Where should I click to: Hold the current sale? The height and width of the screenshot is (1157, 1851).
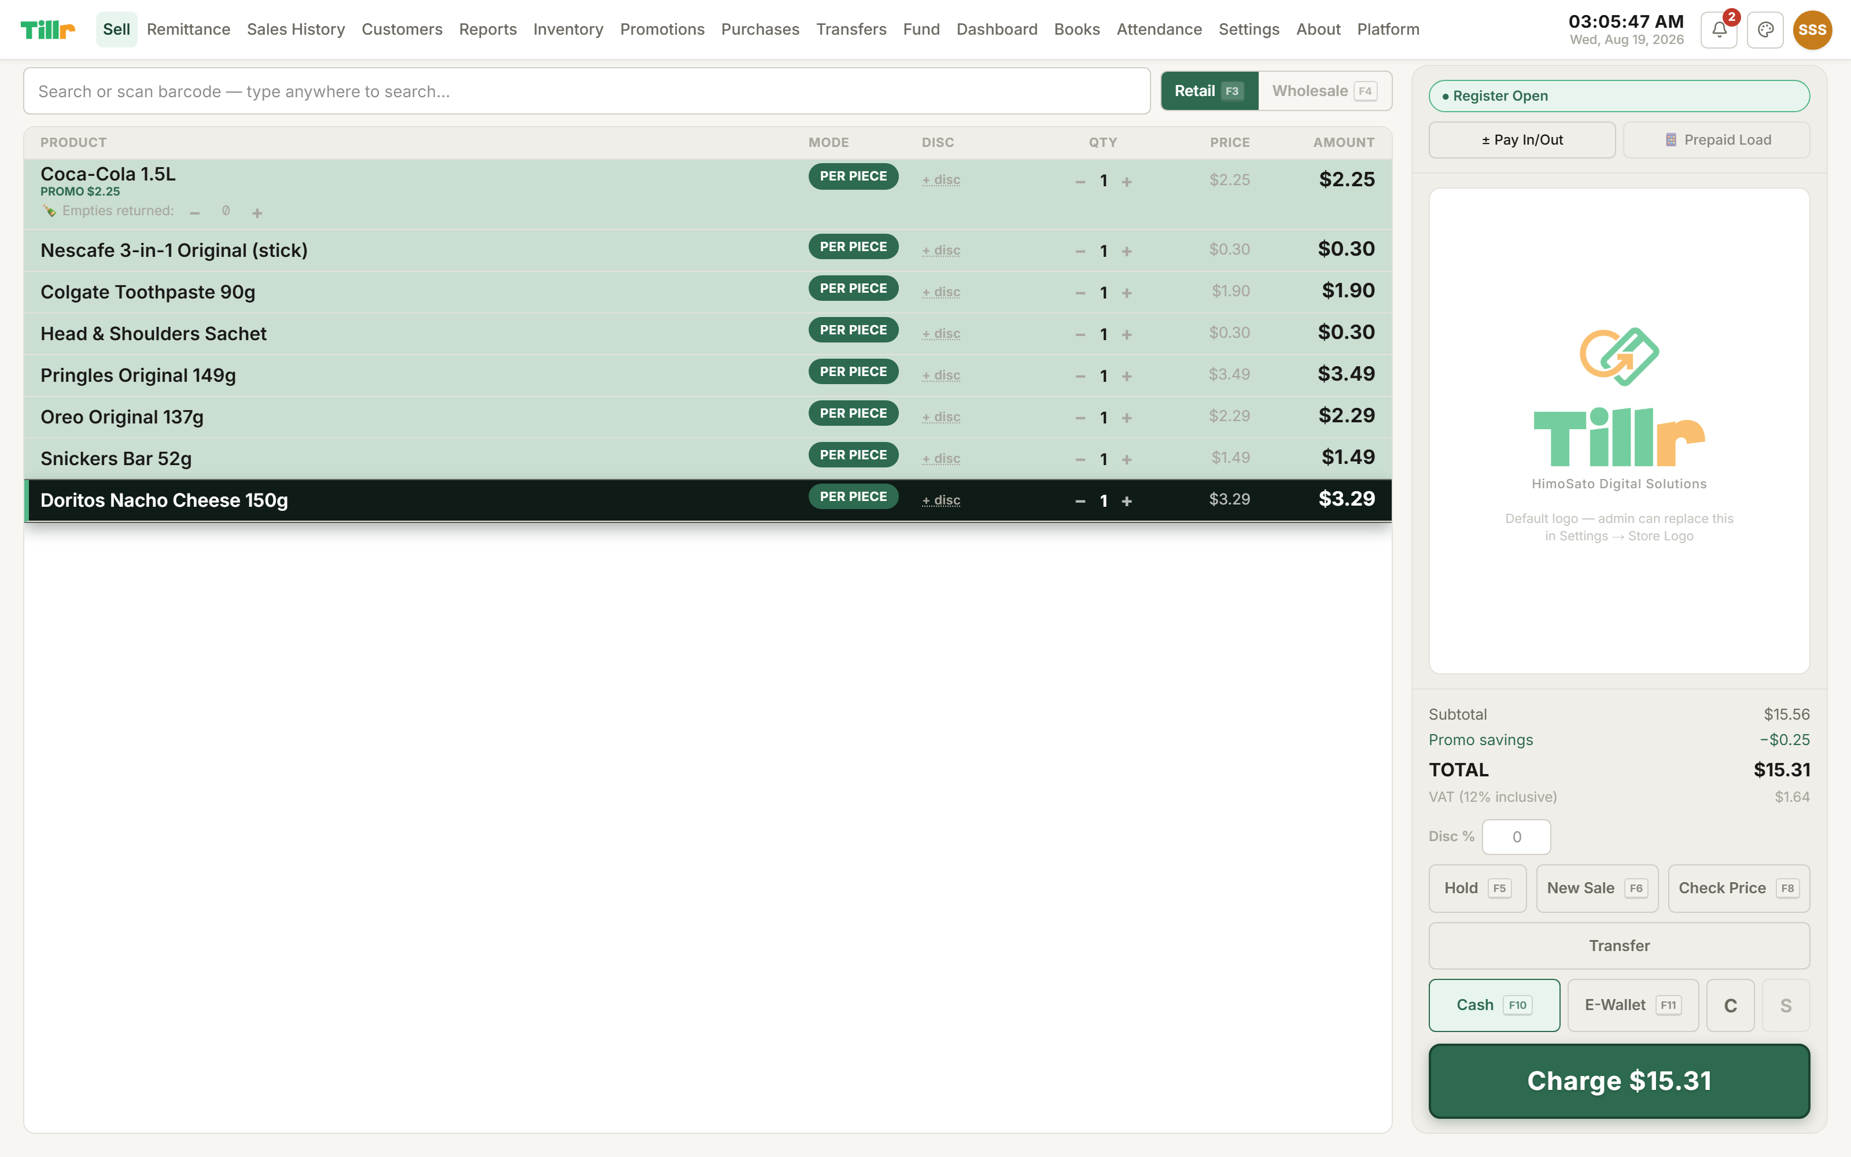[x=1477, y=889]
